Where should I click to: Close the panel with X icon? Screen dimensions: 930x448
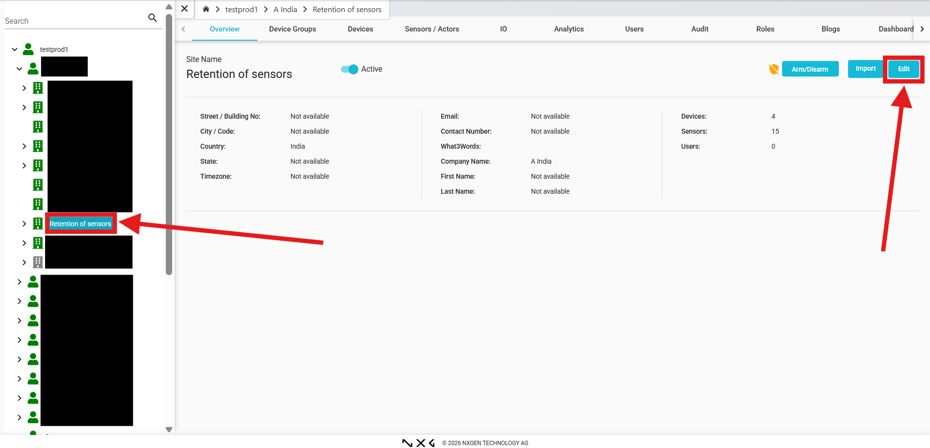pos(184,9)
